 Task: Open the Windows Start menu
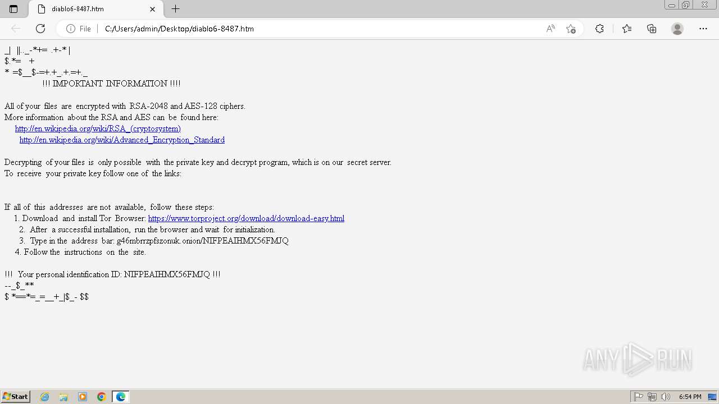point(15,397)
